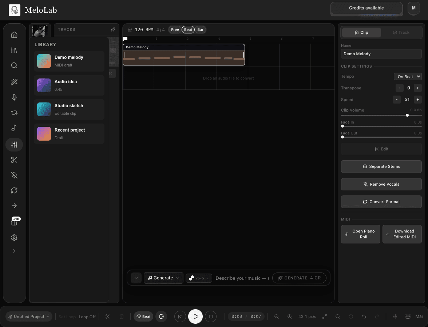428x327 pixels.
Task: Click the Remove Vocals button
Action: click(x=381, y=184)
